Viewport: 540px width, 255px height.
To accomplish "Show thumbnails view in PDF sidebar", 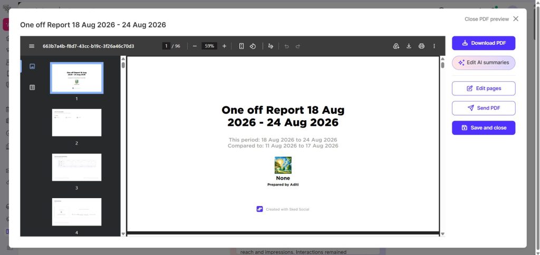I will pyautogui.click(x=32, y=66).
